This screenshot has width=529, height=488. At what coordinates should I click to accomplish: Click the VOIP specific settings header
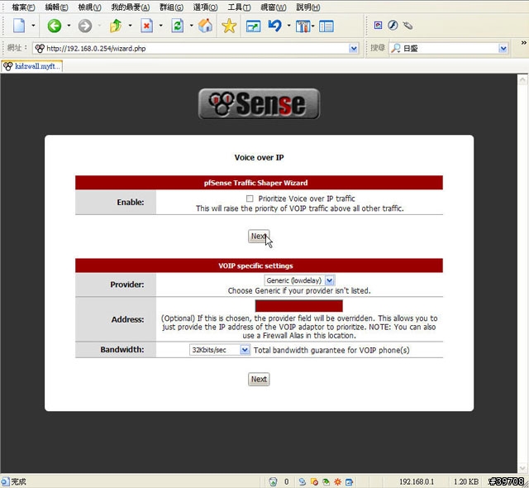[x=255, y=266]
